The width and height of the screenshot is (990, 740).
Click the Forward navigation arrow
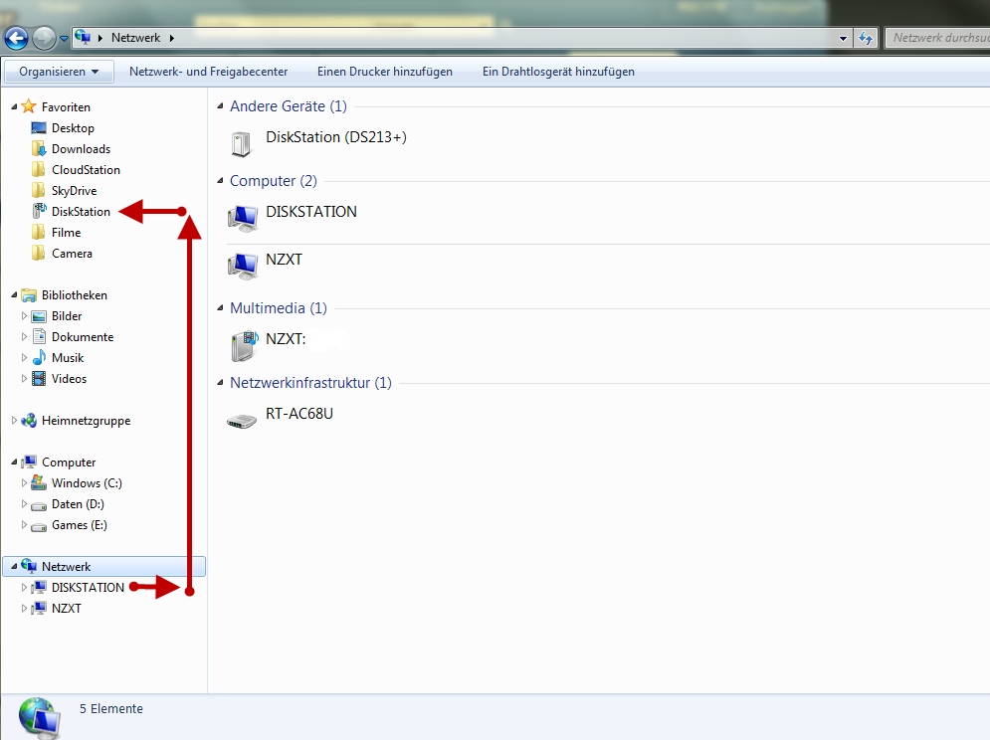(x=44, y=39)
